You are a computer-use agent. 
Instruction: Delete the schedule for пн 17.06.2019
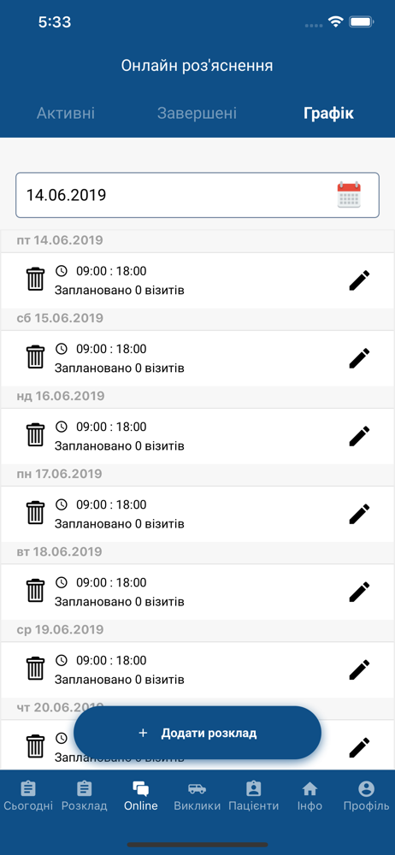pos(36,513)
